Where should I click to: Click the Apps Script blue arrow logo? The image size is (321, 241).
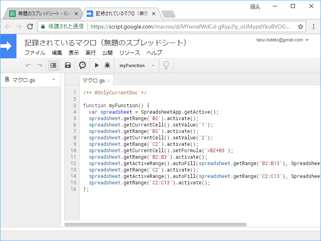pos(8,46)
